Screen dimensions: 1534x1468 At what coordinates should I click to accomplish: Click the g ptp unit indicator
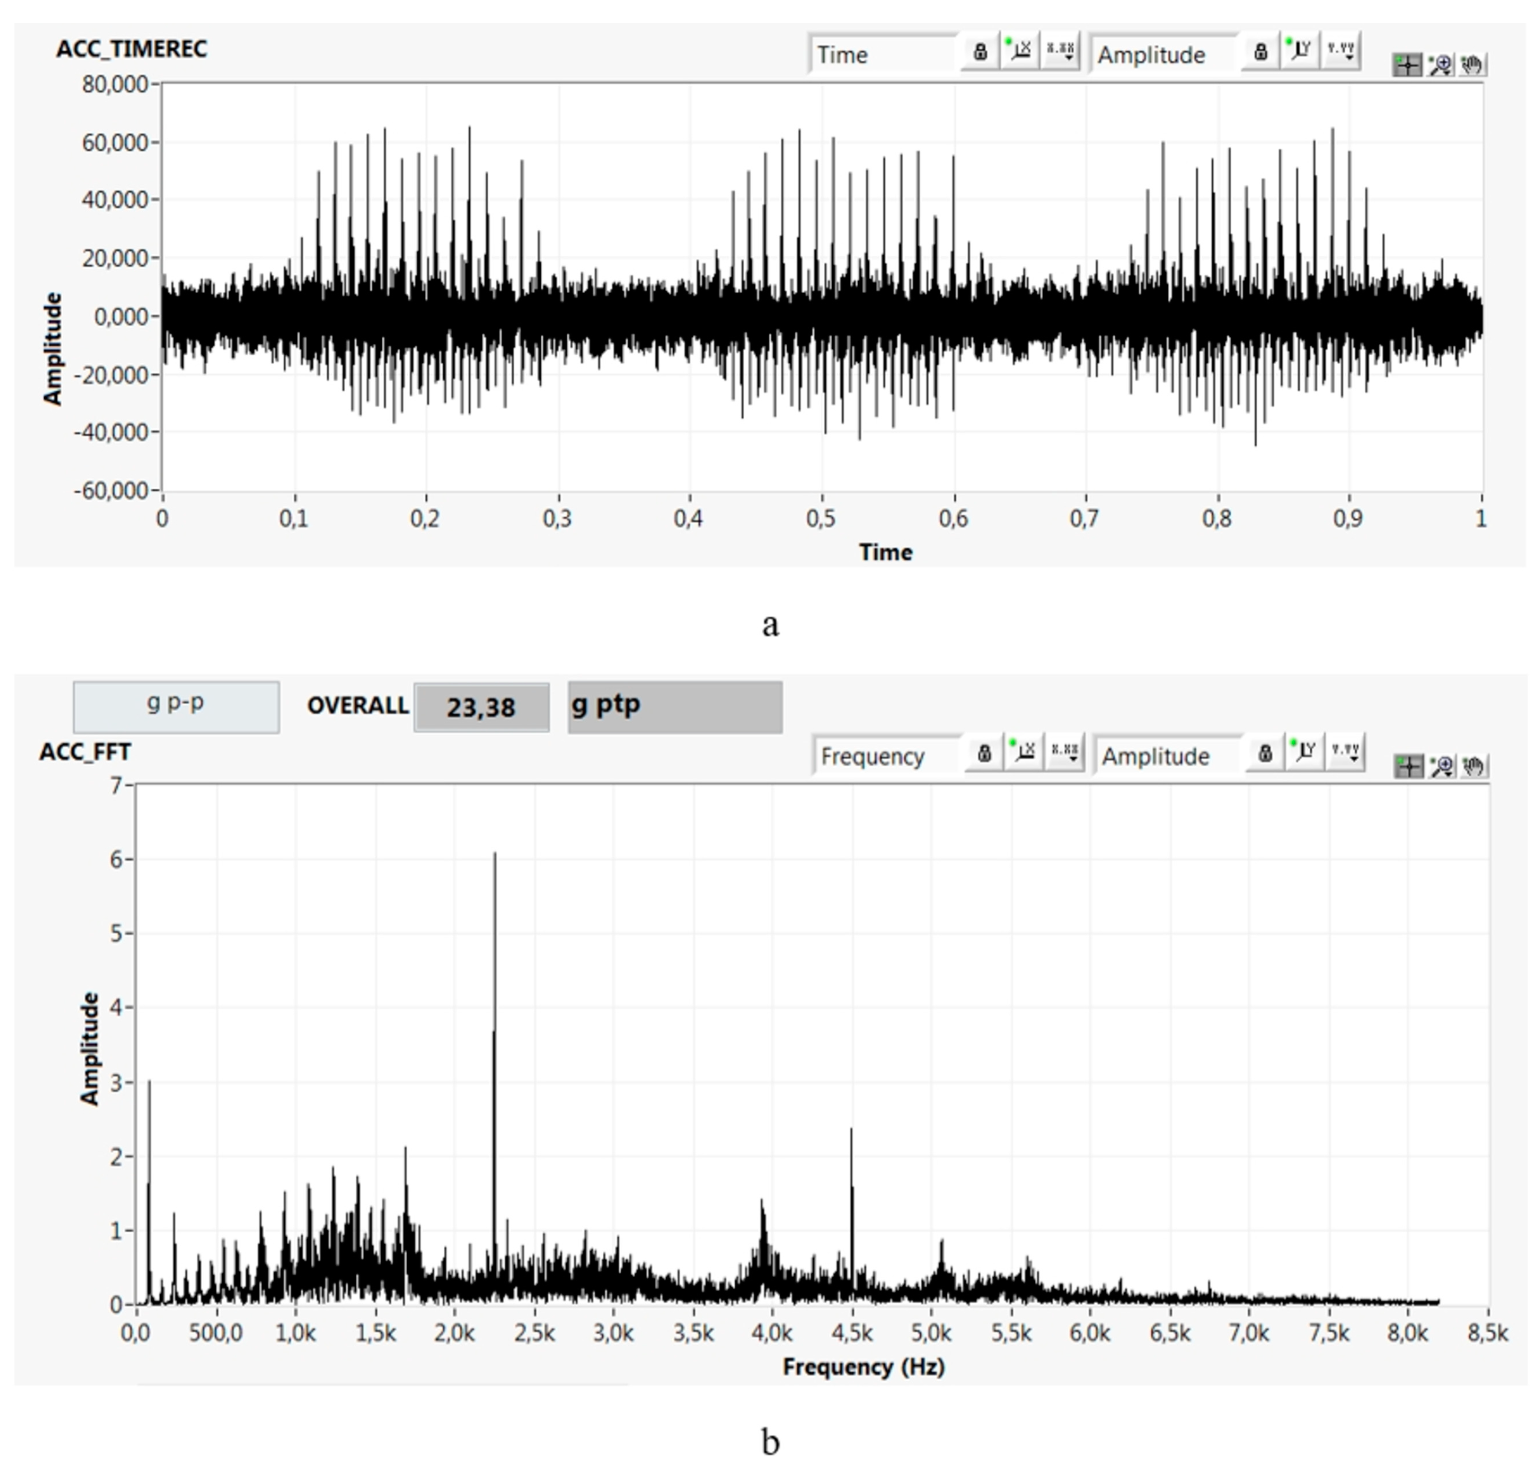click(675, 707)
